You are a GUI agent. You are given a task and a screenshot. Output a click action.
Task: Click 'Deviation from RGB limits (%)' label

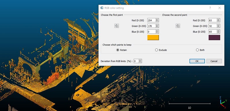point(117,61)
